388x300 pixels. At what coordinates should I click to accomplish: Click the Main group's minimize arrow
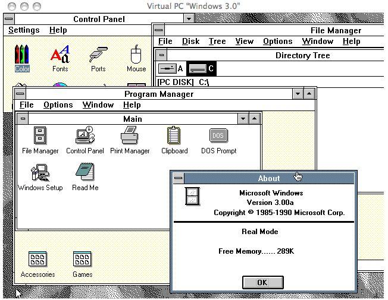pyautogui.click(x=243, y=119)
